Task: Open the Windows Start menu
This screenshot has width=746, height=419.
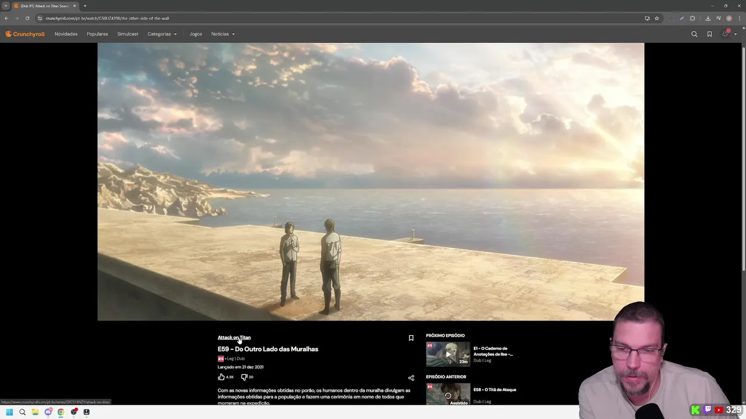Action: (9, 412)
